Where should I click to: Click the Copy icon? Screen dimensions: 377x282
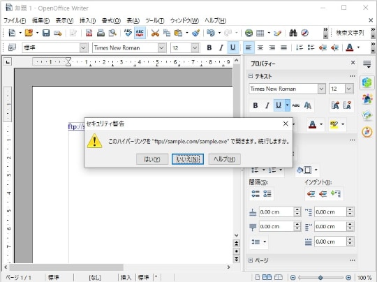pos(167,33)
